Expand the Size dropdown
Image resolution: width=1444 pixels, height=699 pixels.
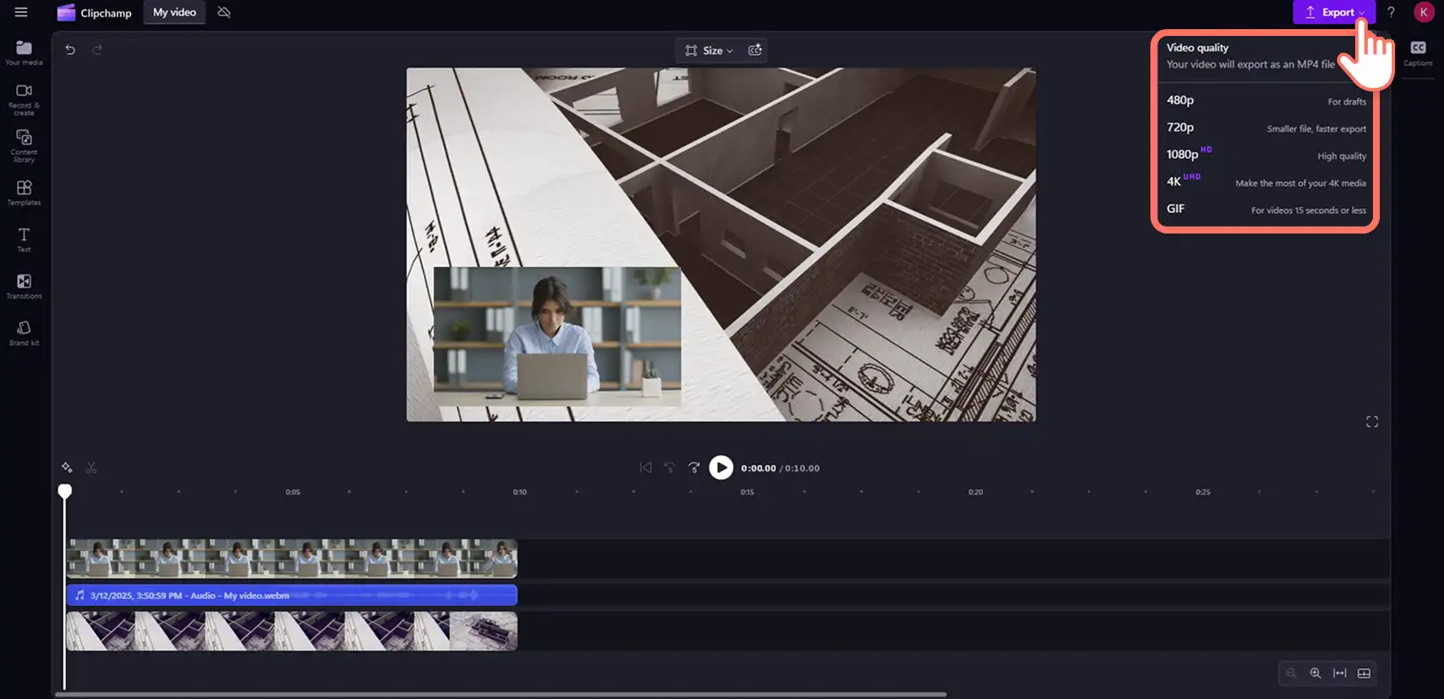[x=710, y=50]
